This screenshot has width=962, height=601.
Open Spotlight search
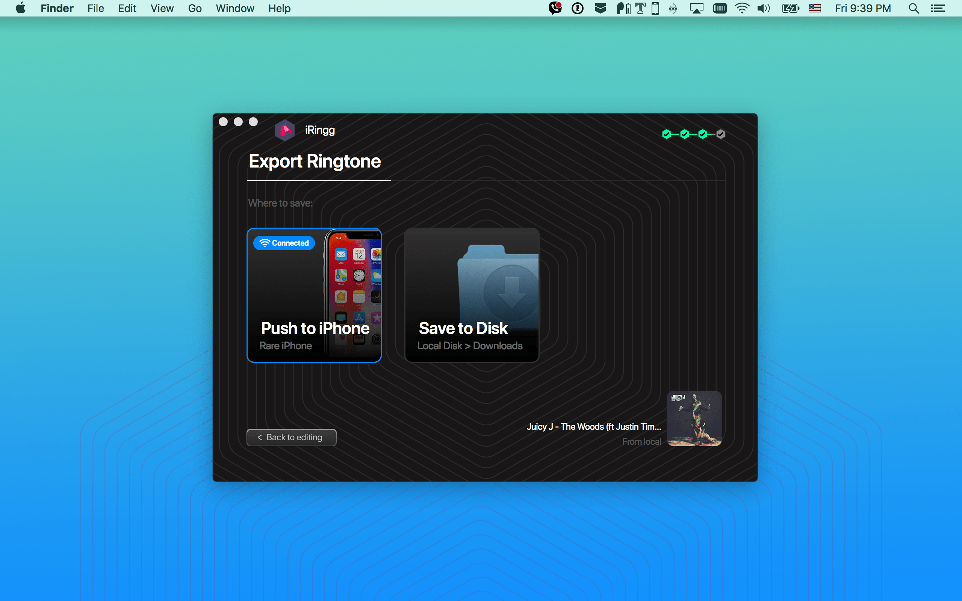tap(914, 8)
